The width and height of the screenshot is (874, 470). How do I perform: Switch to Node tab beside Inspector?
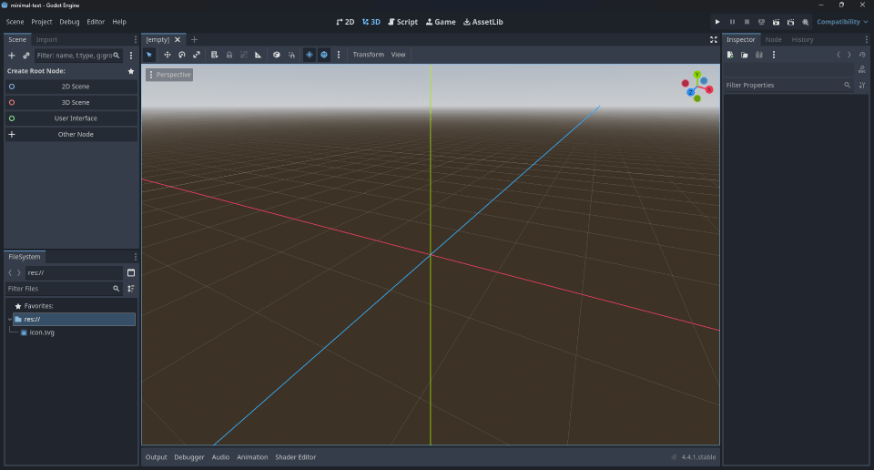pyautogui.click(x=773, y=39)
